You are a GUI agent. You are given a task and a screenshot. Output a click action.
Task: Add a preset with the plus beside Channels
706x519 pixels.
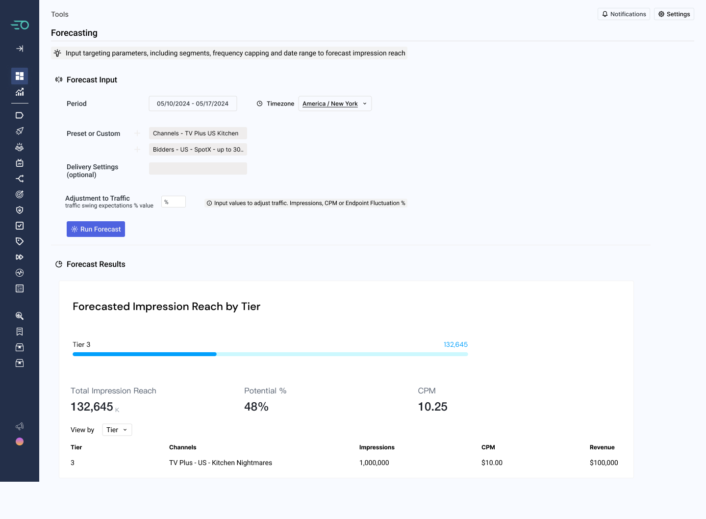point(137,133)
